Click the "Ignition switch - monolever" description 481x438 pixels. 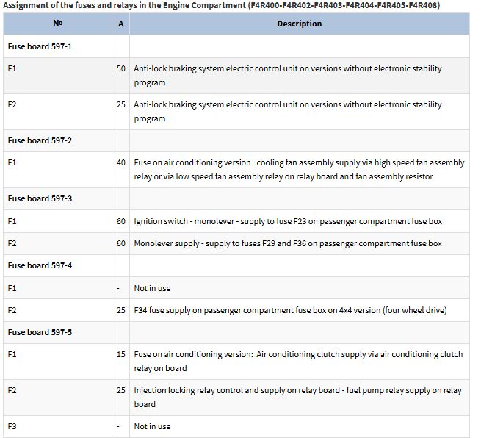point(288,221)
